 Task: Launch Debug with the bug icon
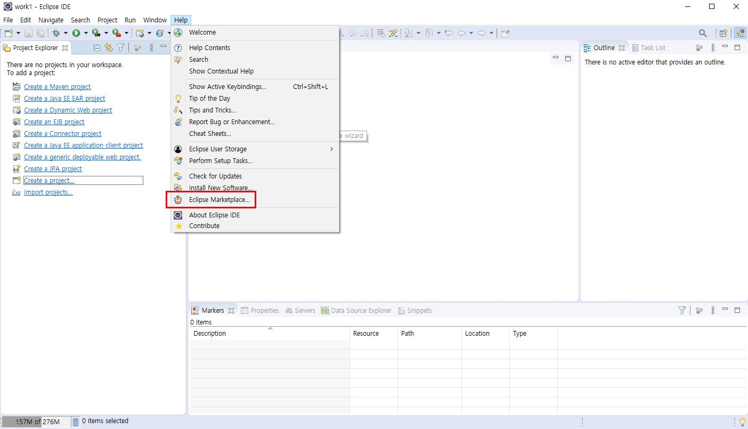(x=56, y=33)
